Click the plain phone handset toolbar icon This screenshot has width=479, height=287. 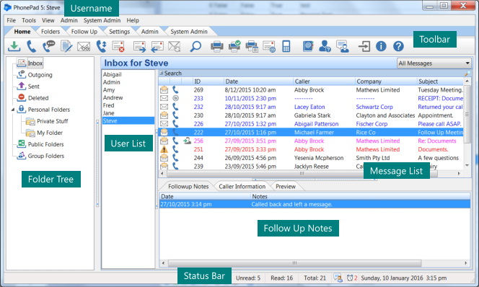pos(31,46)
